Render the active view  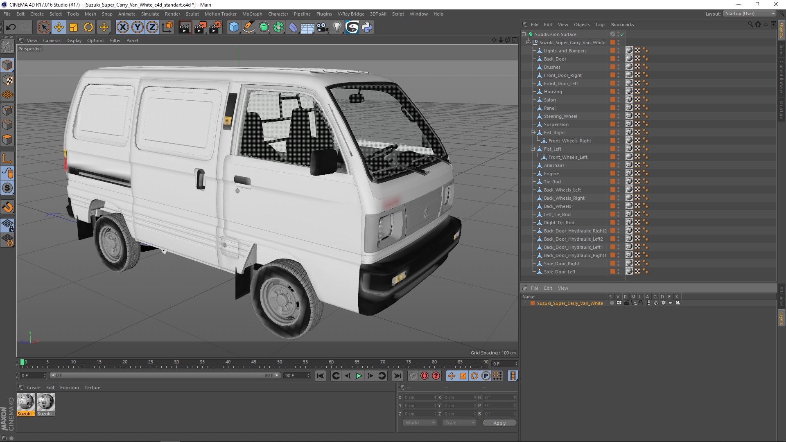coord(185,27)
